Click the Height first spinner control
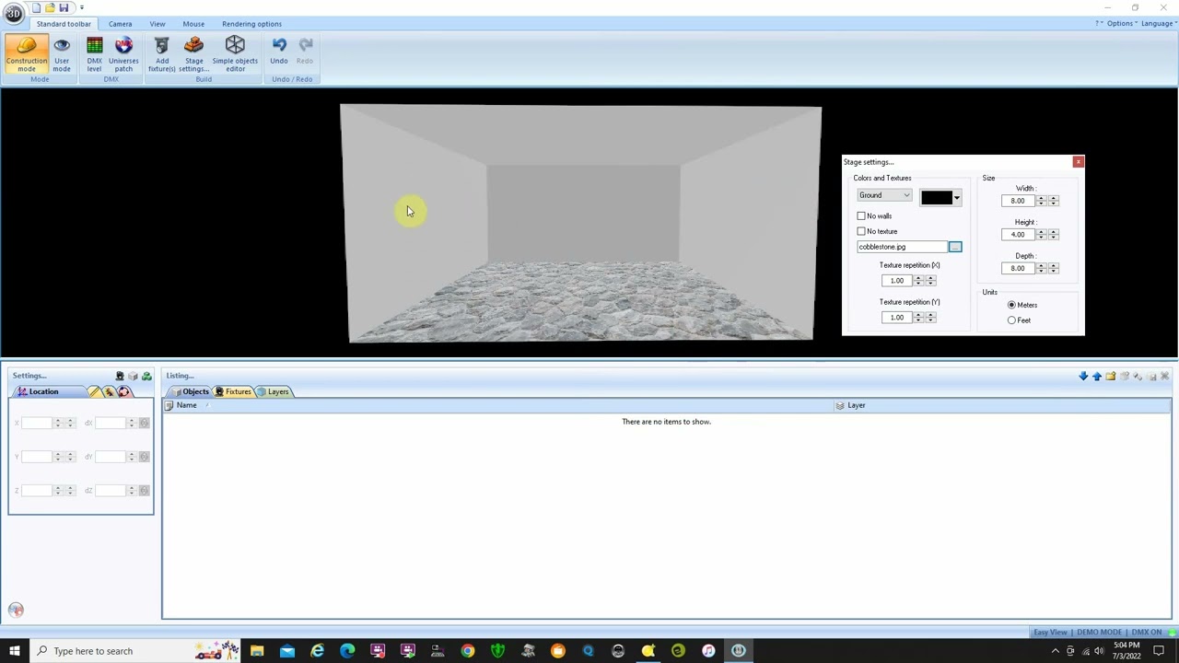 pos(1041,235)
